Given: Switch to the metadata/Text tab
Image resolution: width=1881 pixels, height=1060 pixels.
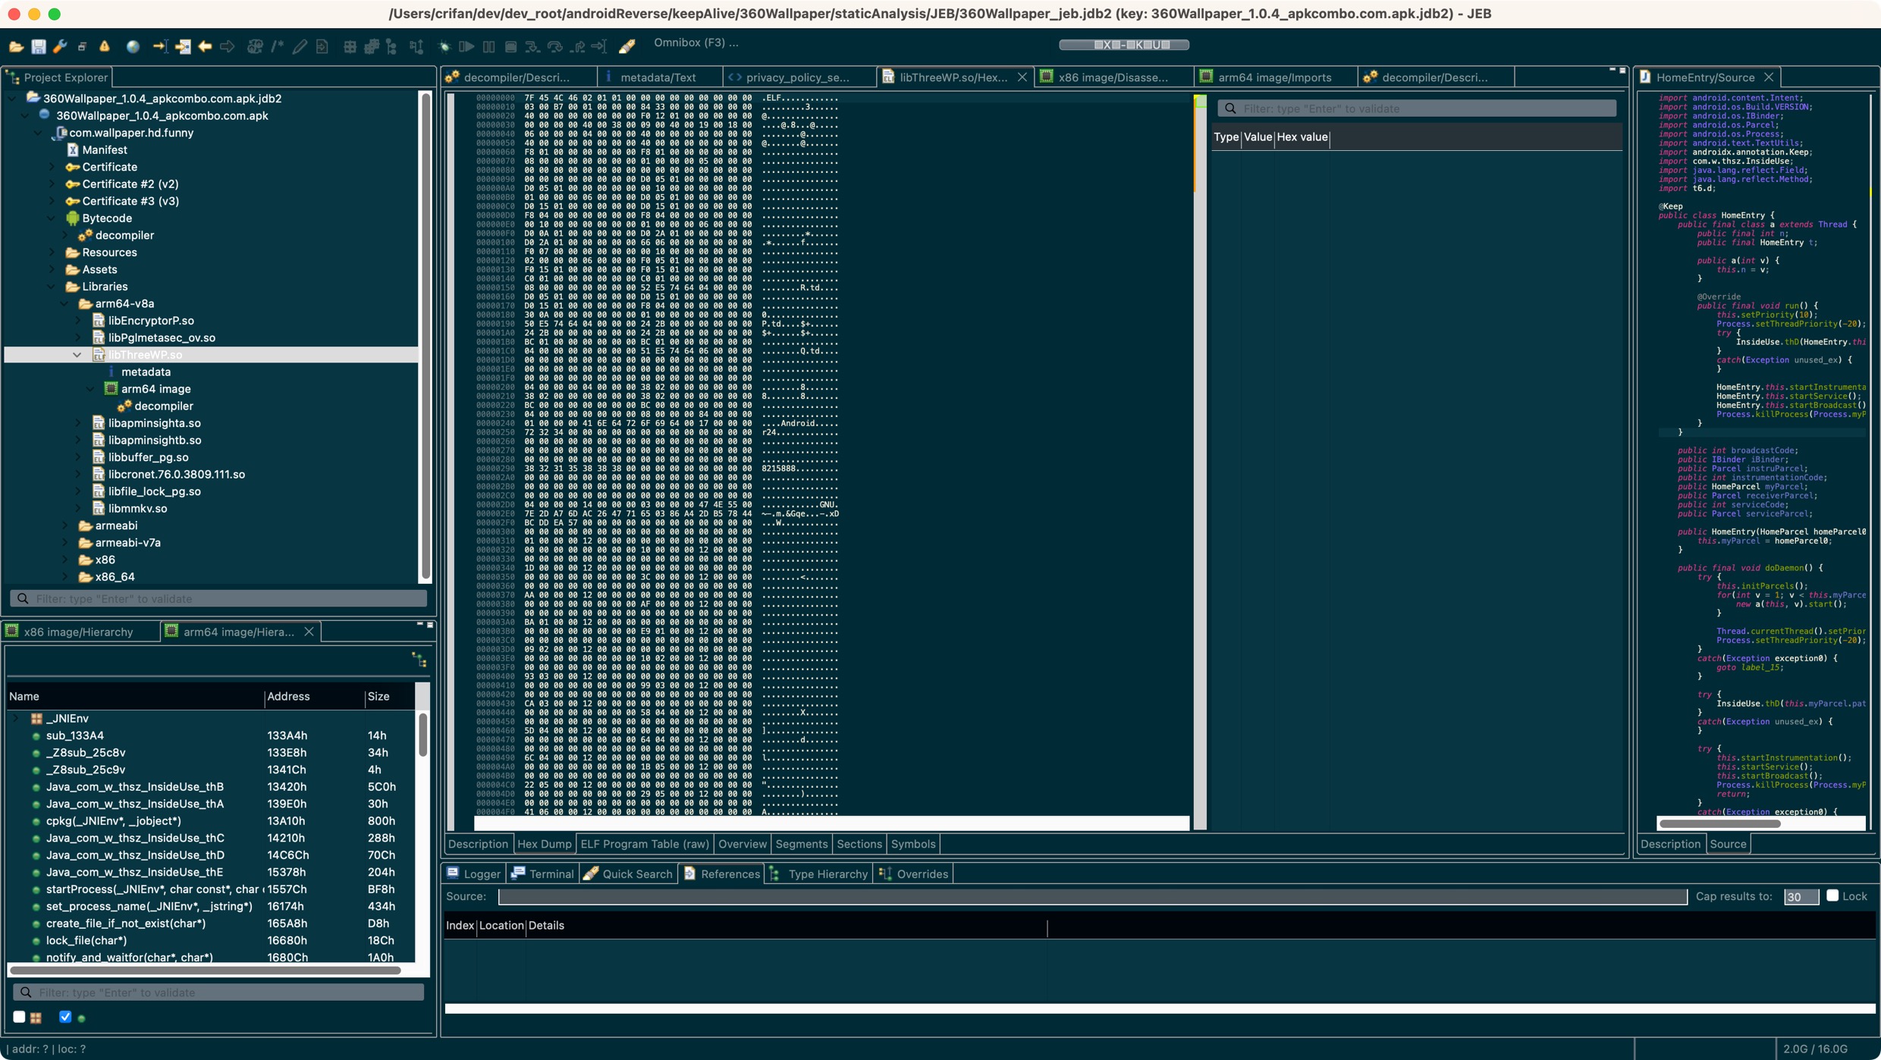Looking at the screenshot, I should pos(657,77).
